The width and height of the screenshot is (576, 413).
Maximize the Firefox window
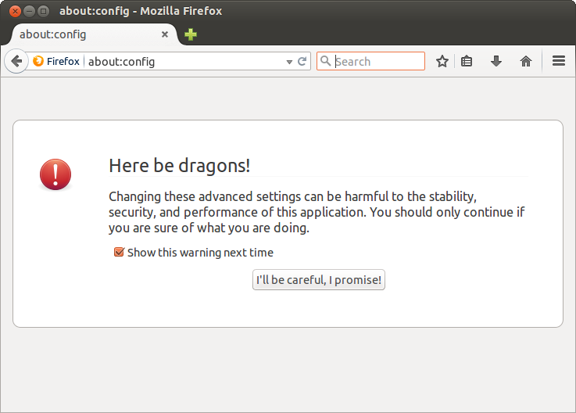tap(43, 11)
